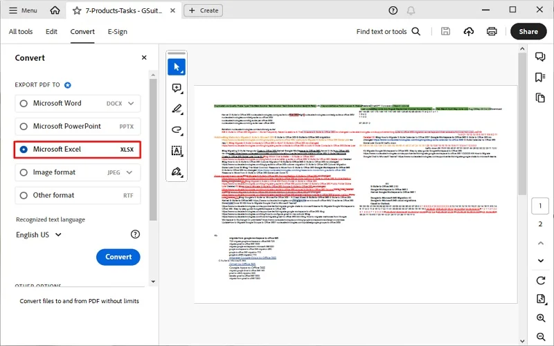The image size is (554, 346).
Task: Choose the Highlight pen tool
Action: (x=177, y=109)
